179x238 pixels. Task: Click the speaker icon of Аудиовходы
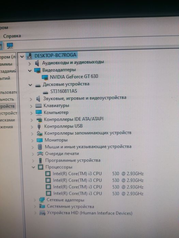[x=37, y=63]
